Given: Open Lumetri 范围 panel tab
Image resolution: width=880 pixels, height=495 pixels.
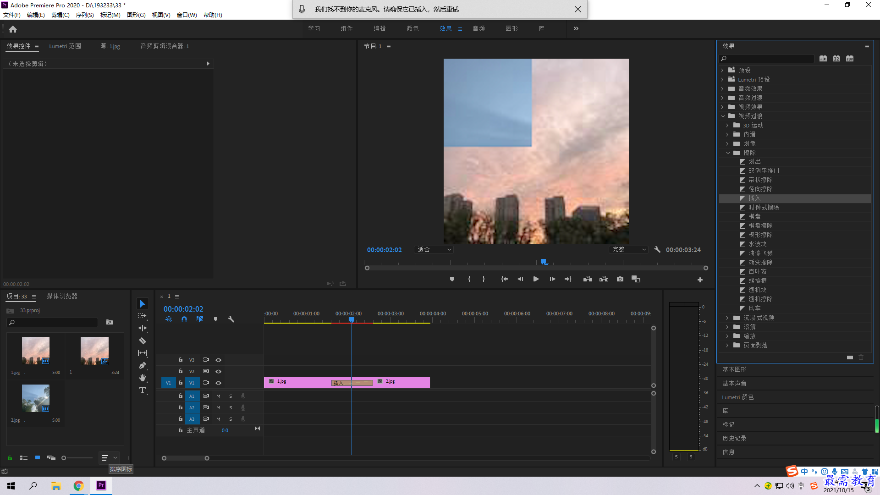Looking at the screenshot, I should click(x=65, y=46).
